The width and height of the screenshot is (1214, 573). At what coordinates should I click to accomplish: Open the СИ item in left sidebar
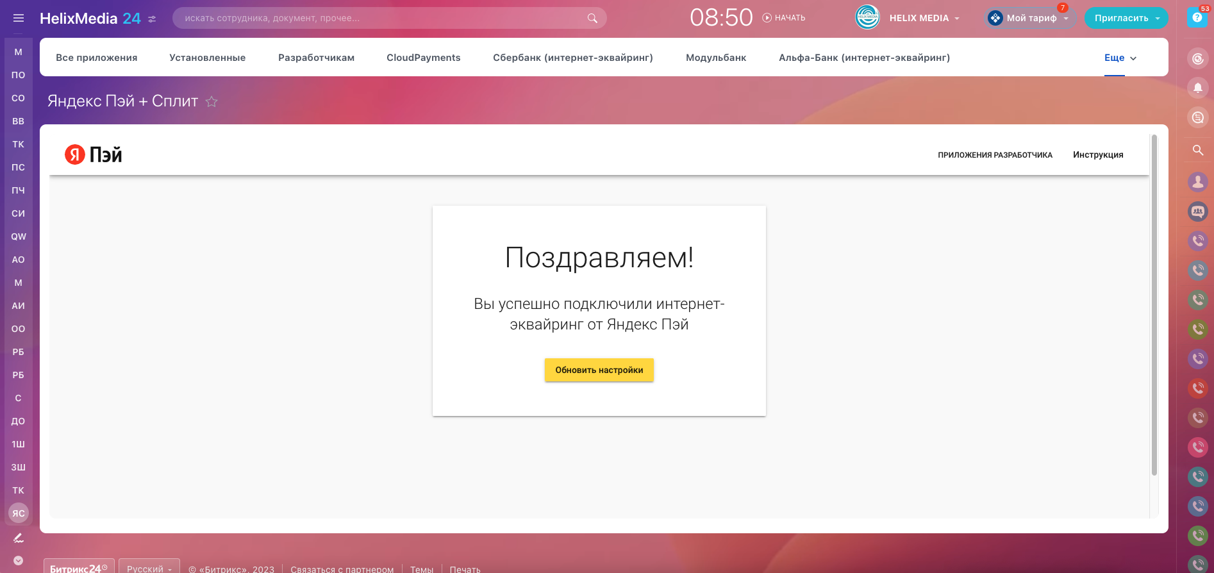tap(18, 213)
